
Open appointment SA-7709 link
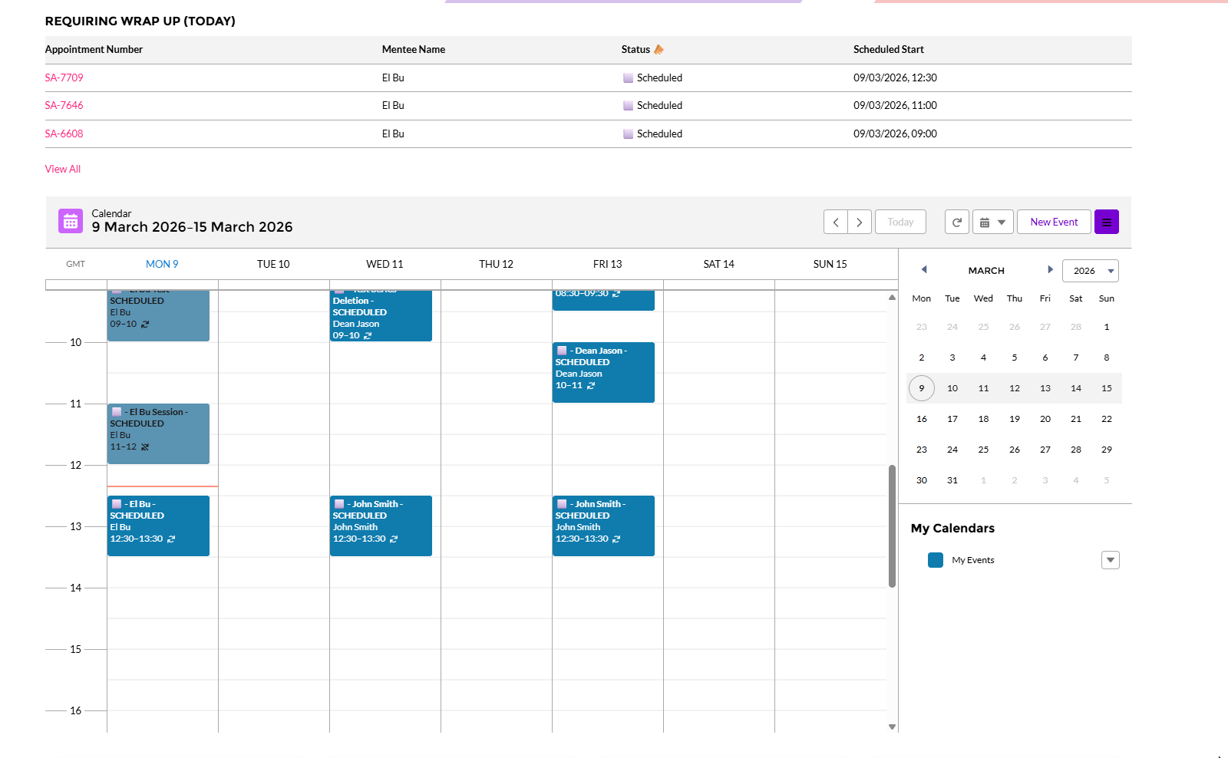tap(64, 77)
